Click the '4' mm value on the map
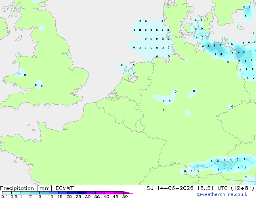Viewport: 256px width, 198px height. (239, 52)
